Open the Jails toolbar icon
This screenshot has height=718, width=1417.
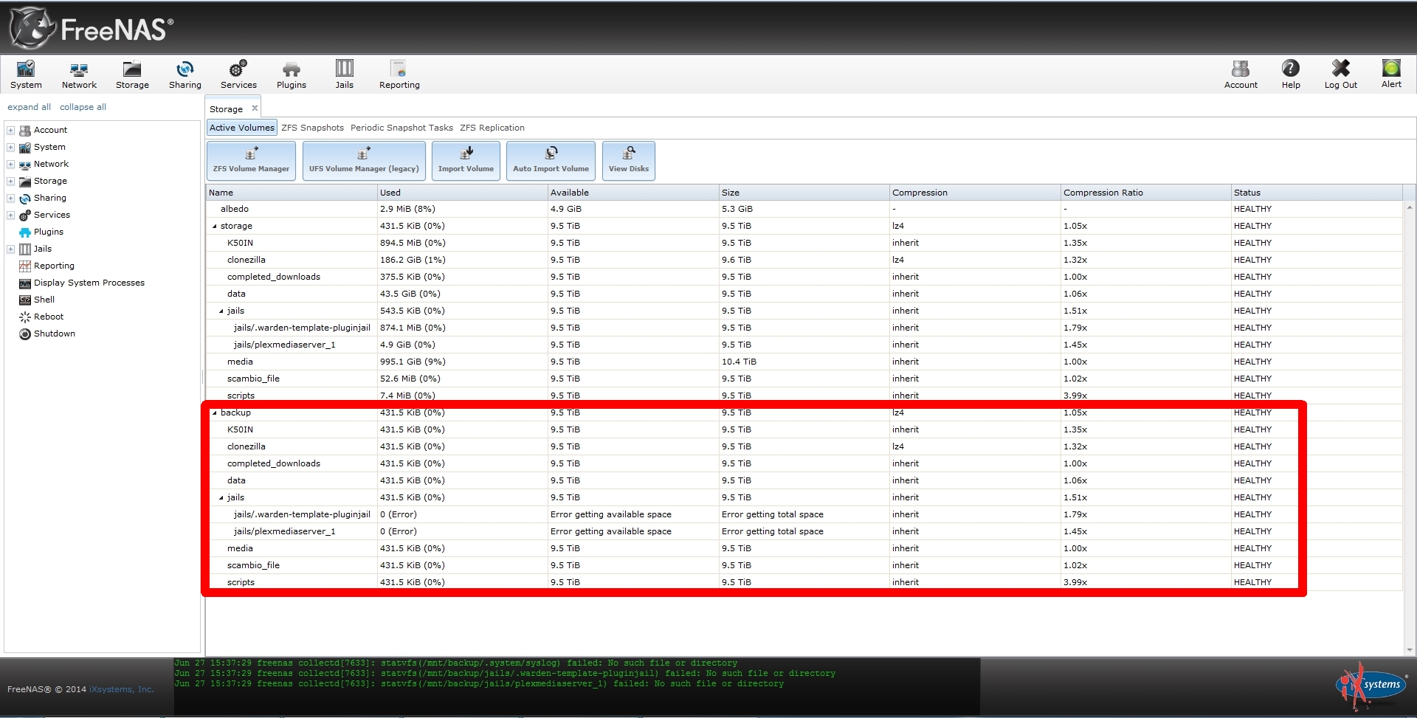345,75
